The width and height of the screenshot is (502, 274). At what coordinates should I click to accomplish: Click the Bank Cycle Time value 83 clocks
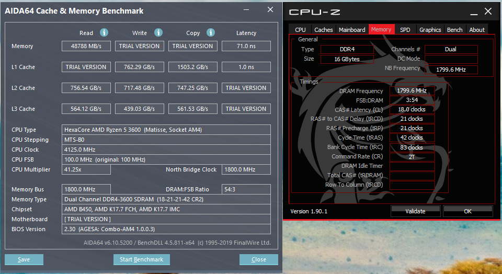coord(412,147)
